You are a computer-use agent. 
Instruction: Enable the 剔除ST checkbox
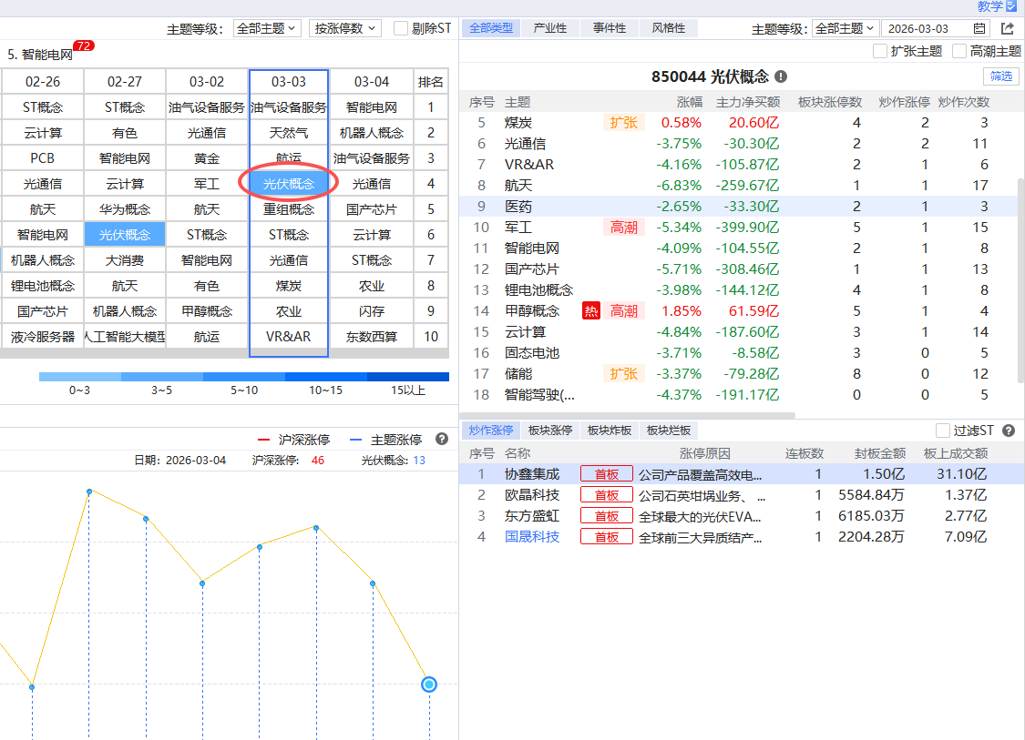pos(401,28)
